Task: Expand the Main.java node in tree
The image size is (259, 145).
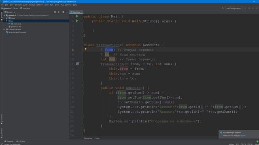Action: tap(9, 24)
